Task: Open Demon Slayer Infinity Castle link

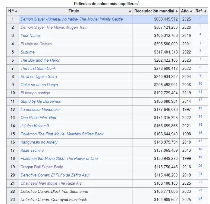Action: [72, 19]
